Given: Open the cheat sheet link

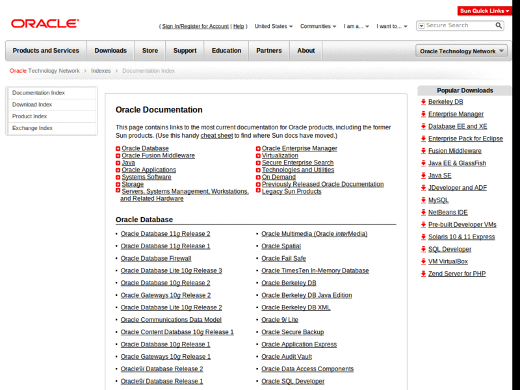Looking at the screenshot, I should click(216, 136).
